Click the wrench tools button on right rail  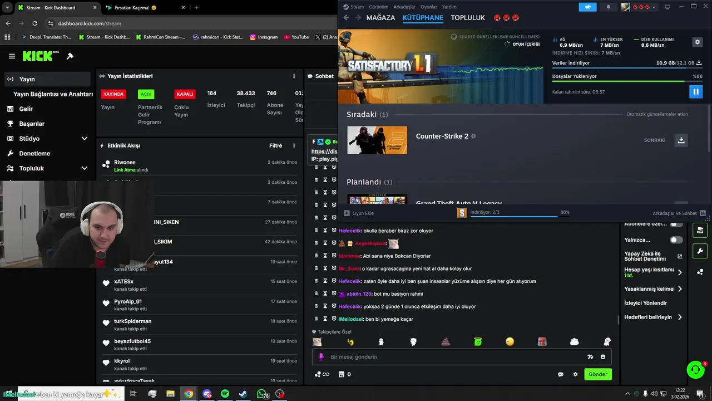[x=700, y=251]
